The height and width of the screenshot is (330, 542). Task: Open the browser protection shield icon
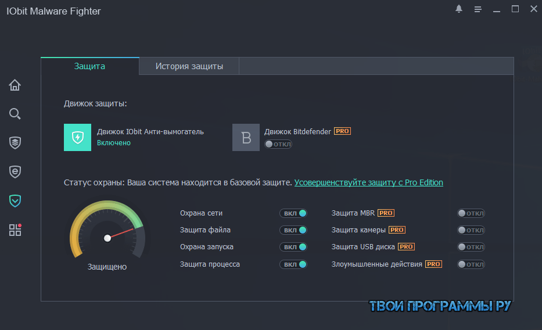point(15,172)
